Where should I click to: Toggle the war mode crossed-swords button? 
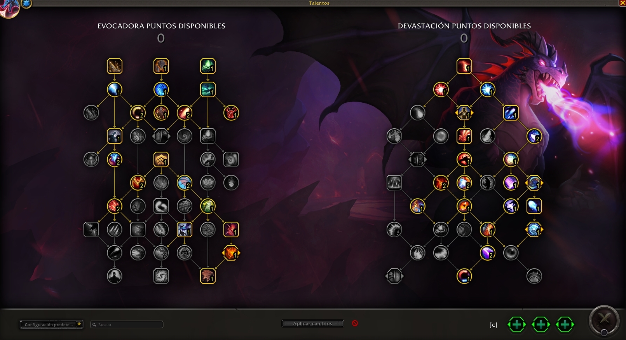(604, 321)
